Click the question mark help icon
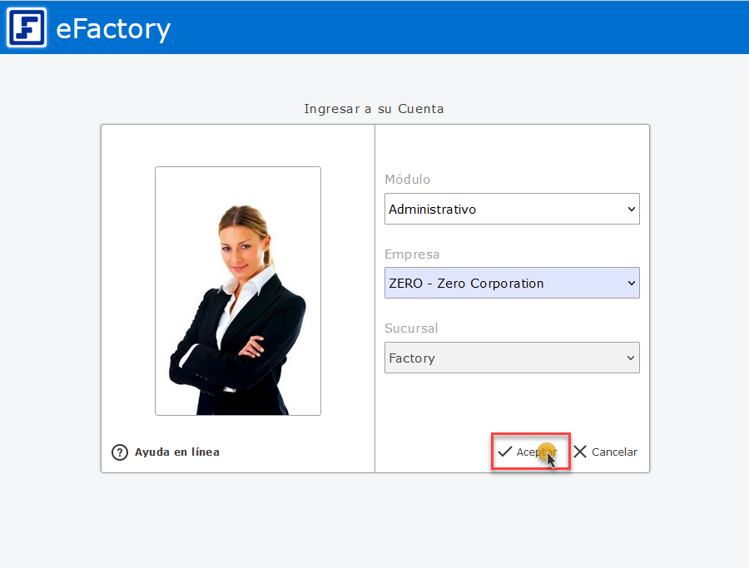 tap(120, 452)
